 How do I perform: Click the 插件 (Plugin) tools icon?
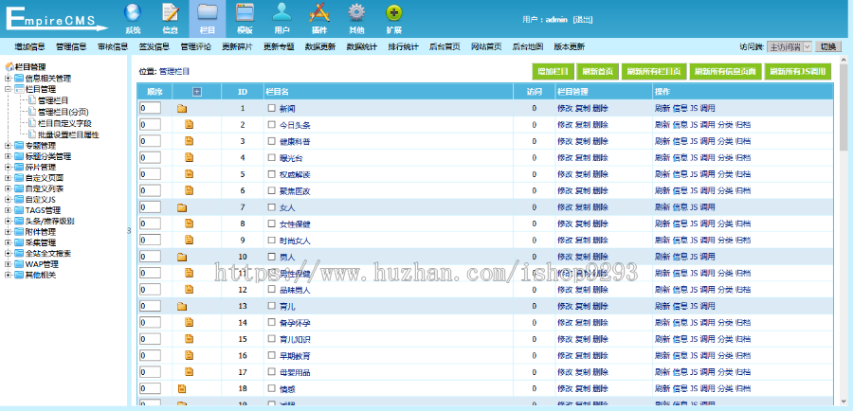(x=319, y=13)
